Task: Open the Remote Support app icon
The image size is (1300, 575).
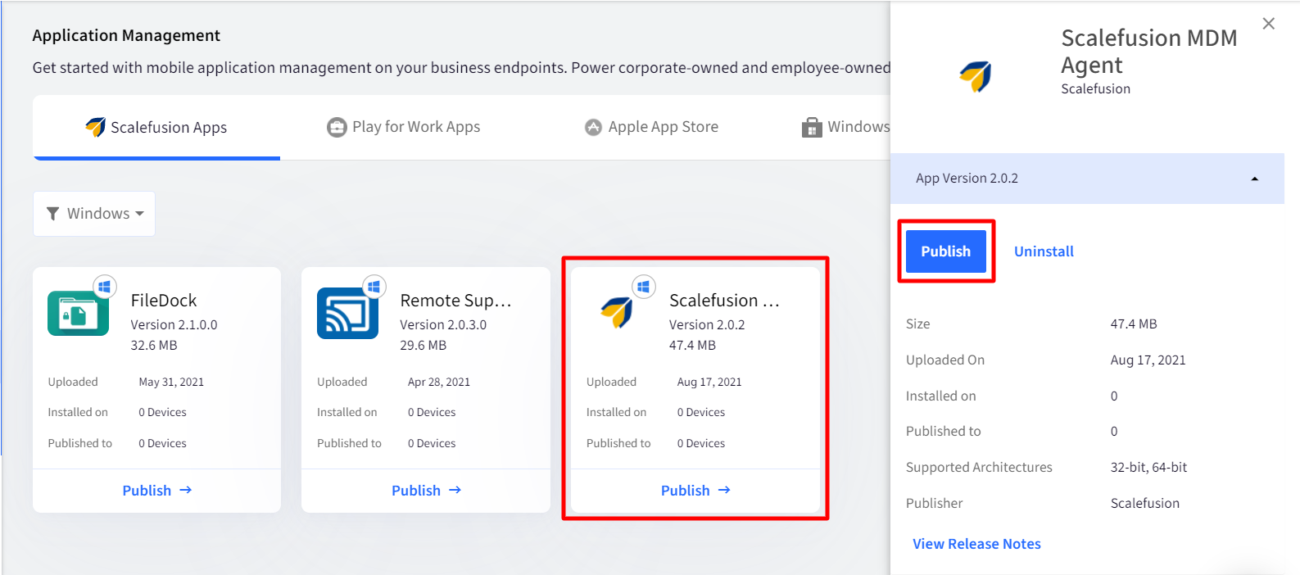Action: pyautogui.click(x=347, y=313)
